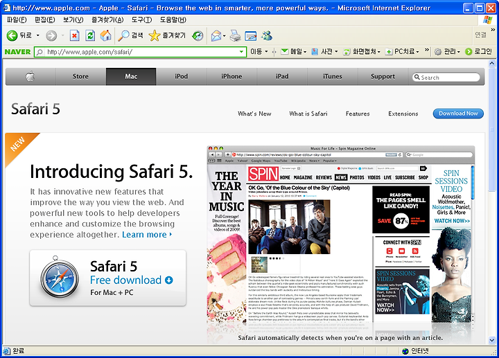Open Favorites with the star icon
The image size is (499, 358).
tap(155, 35)
